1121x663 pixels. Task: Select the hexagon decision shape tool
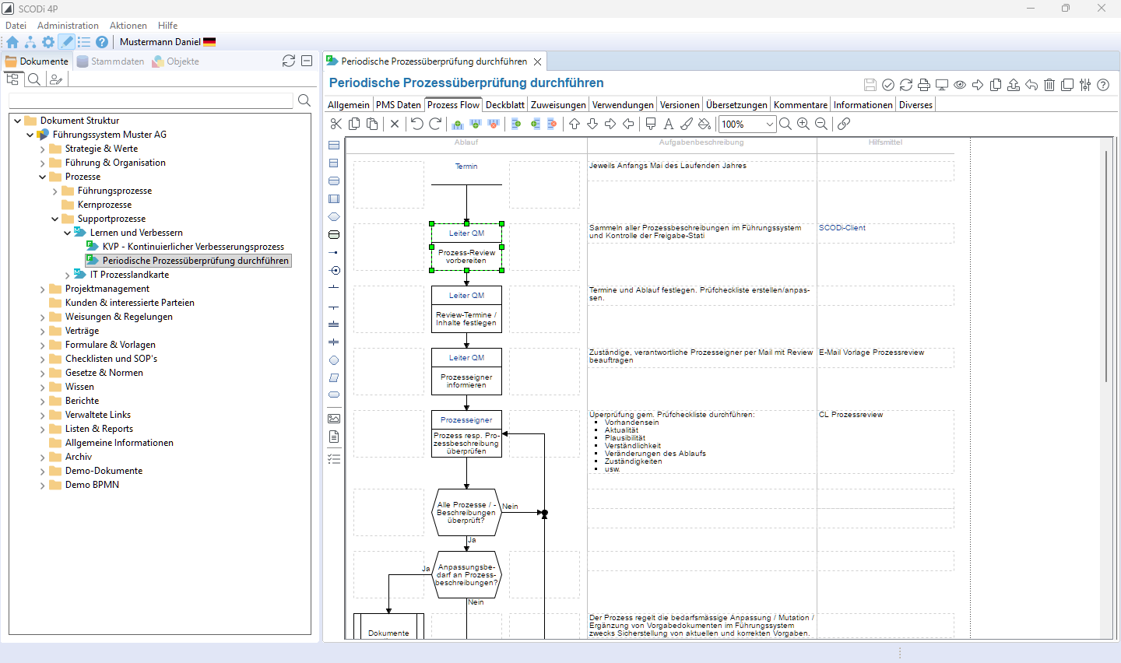point(334,217)
